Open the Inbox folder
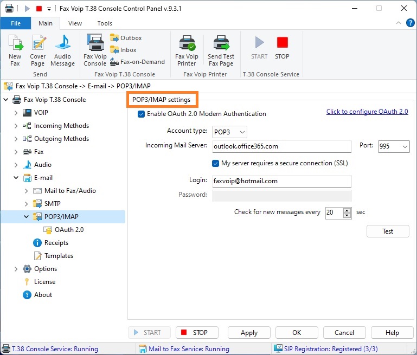This screenshot has width=417, height=355. pos(124,50)
